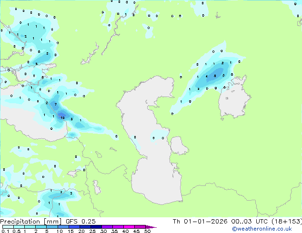
Task: Click the legend label '45'
Action: tap(137, 231)
